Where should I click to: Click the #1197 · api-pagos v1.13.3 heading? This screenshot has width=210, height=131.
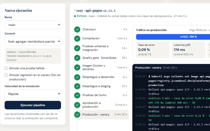95,10
